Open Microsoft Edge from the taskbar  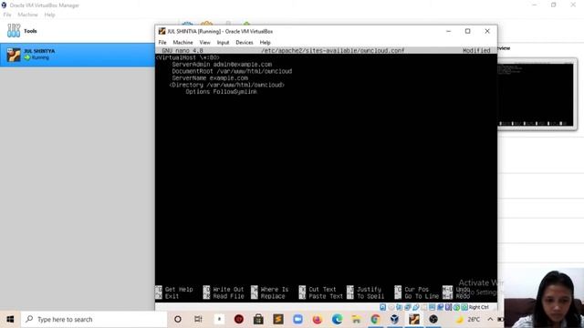pos(337,319)
